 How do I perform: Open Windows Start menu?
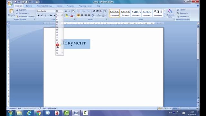tap(10, 113)
